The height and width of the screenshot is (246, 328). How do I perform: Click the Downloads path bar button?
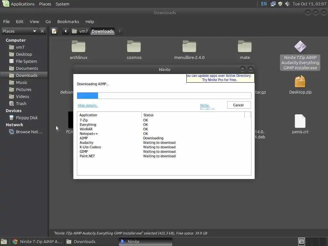(x=103, y=31)
